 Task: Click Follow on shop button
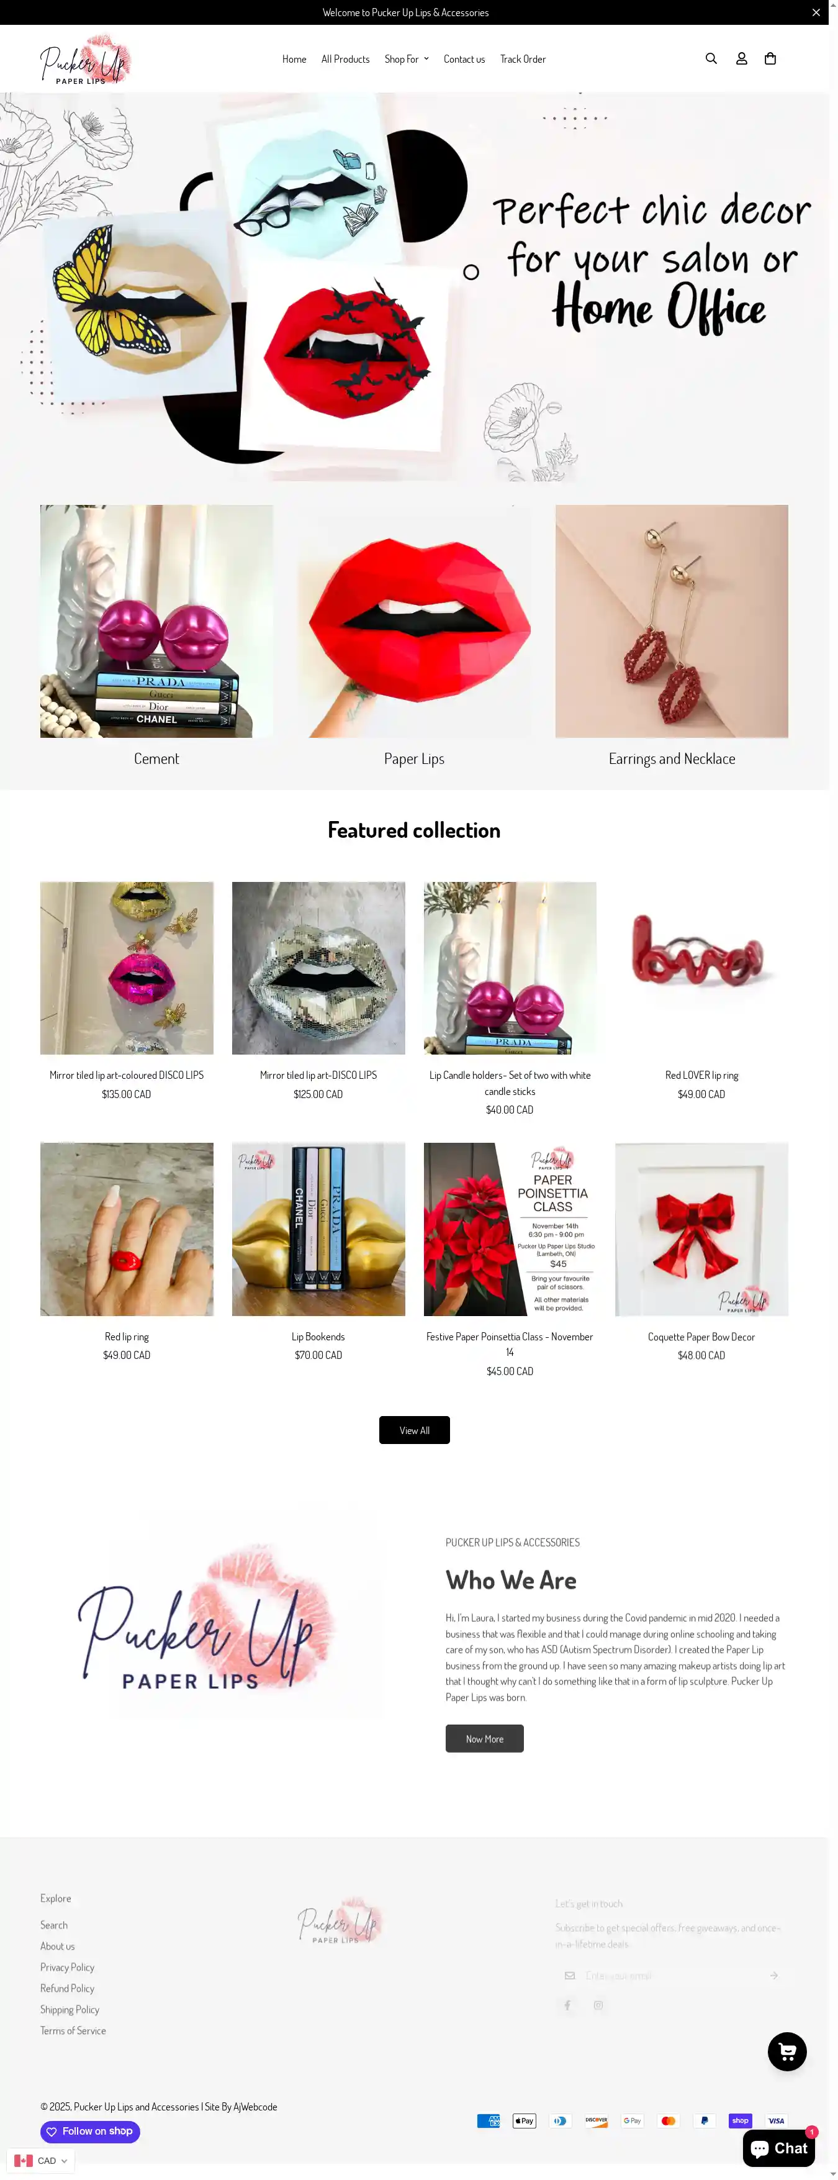pyautogui.click(x=91, y=2131)
